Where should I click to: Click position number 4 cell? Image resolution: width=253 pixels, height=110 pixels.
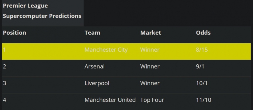pyautogui.click(x=5, y=100)
